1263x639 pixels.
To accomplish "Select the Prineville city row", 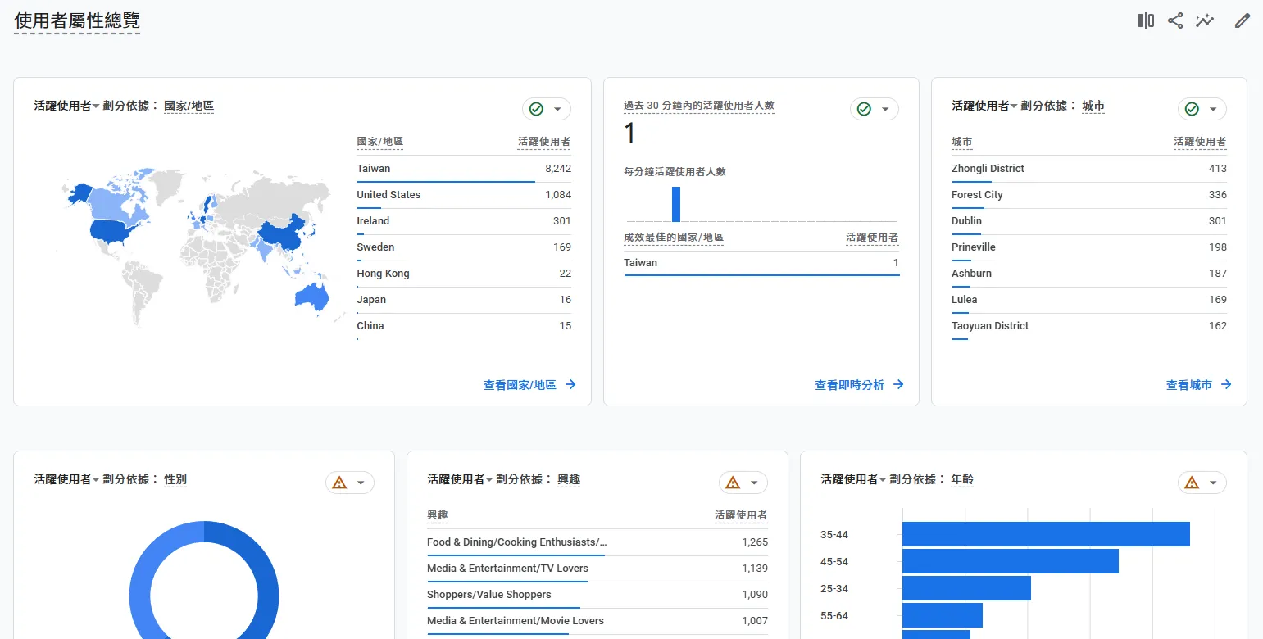I will pos(1089,247).
